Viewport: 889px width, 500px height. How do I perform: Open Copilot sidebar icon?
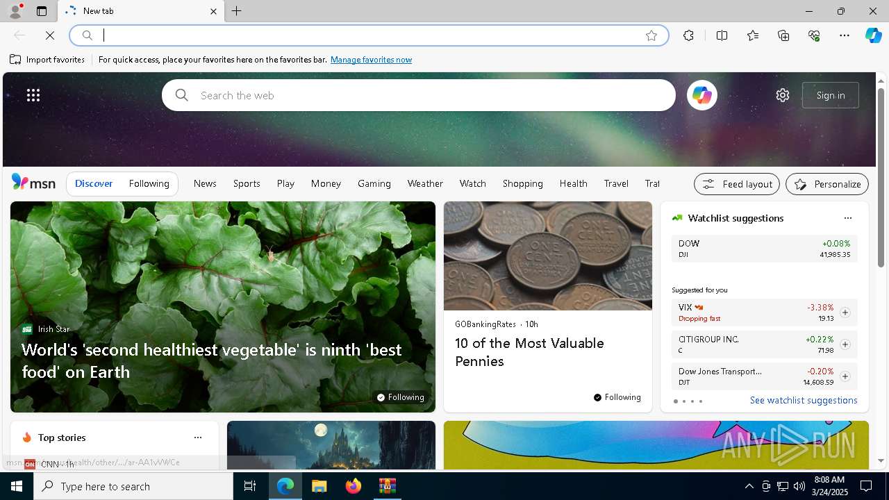click(873, 35)
